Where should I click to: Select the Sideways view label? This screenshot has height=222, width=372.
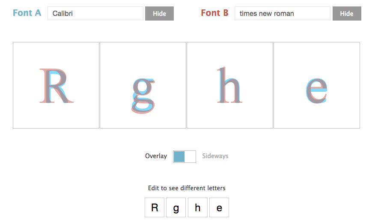[x=215, y=156]
